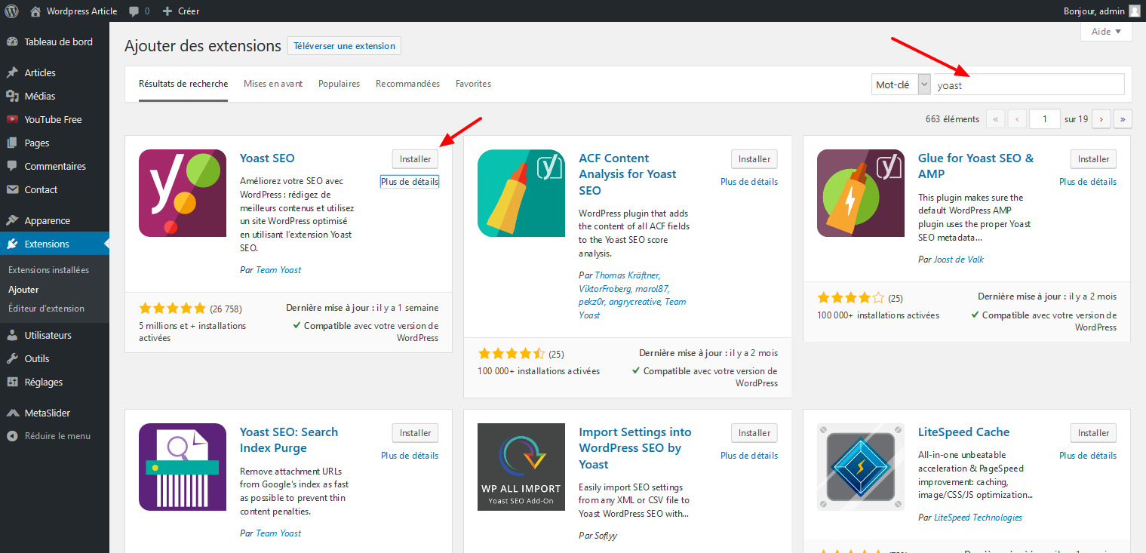Open the Mot-clé search type dropdown

[x=902, y=84]
